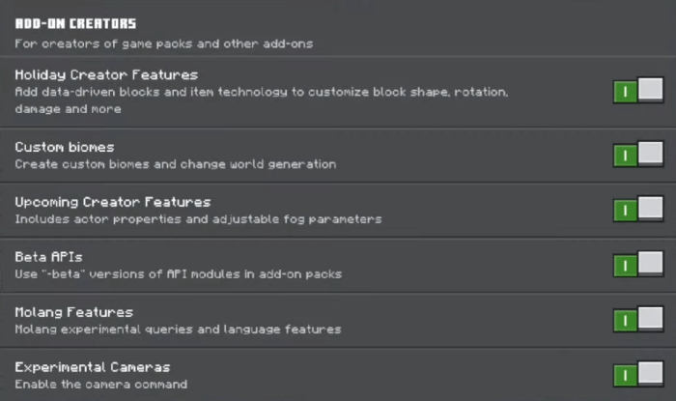Select the Upcoming Creator Features title
Screen dimensions: 676x401
tap(112, 202)
